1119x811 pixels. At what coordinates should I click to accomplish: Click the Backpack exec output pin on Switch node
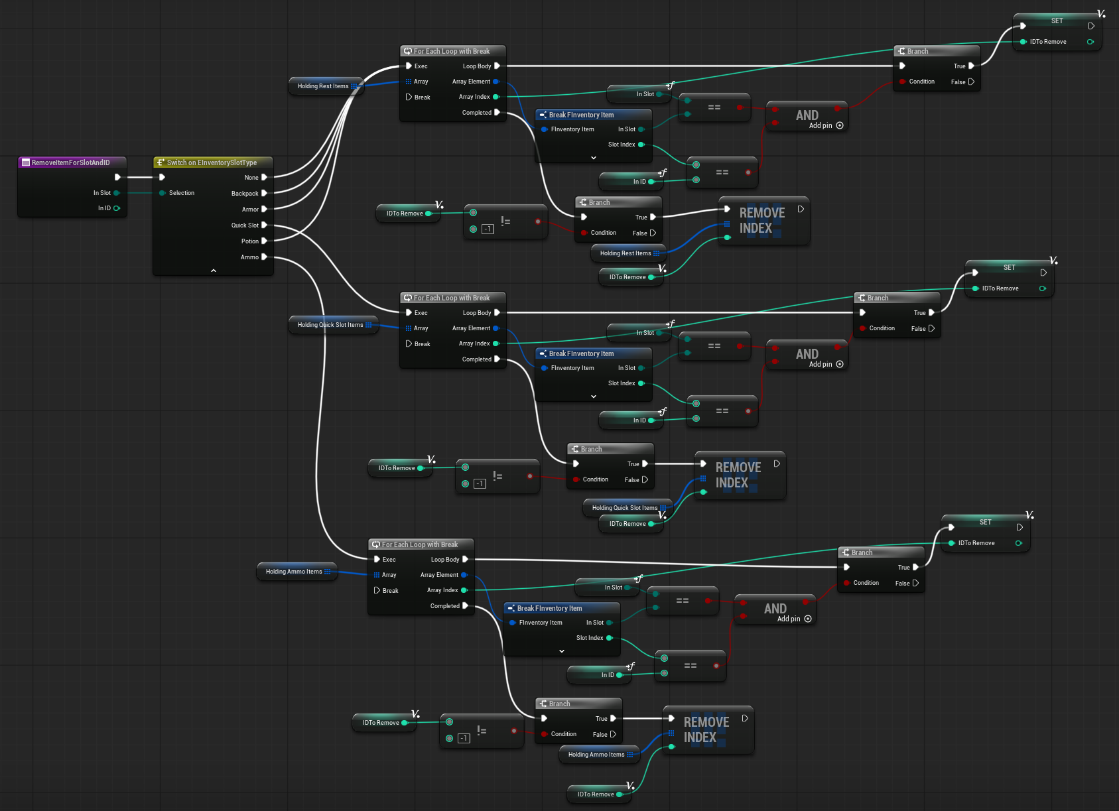click(x=264, y=194)
